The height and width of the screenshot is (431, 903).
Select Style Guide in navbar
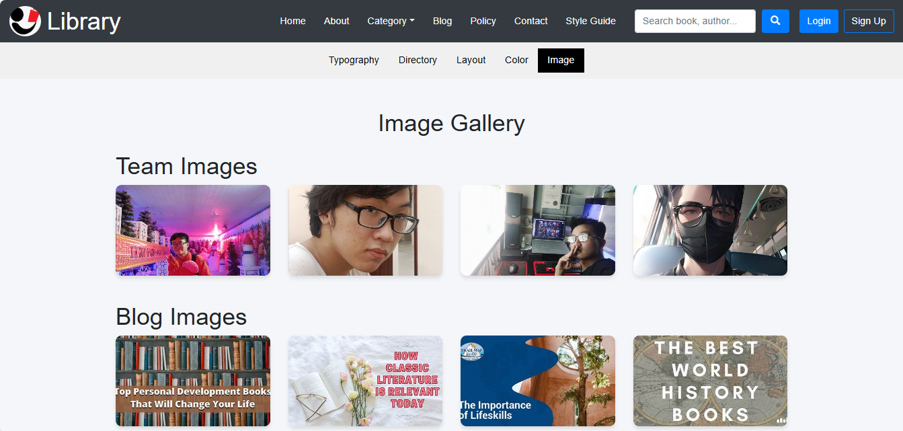(x=590, y=21)
